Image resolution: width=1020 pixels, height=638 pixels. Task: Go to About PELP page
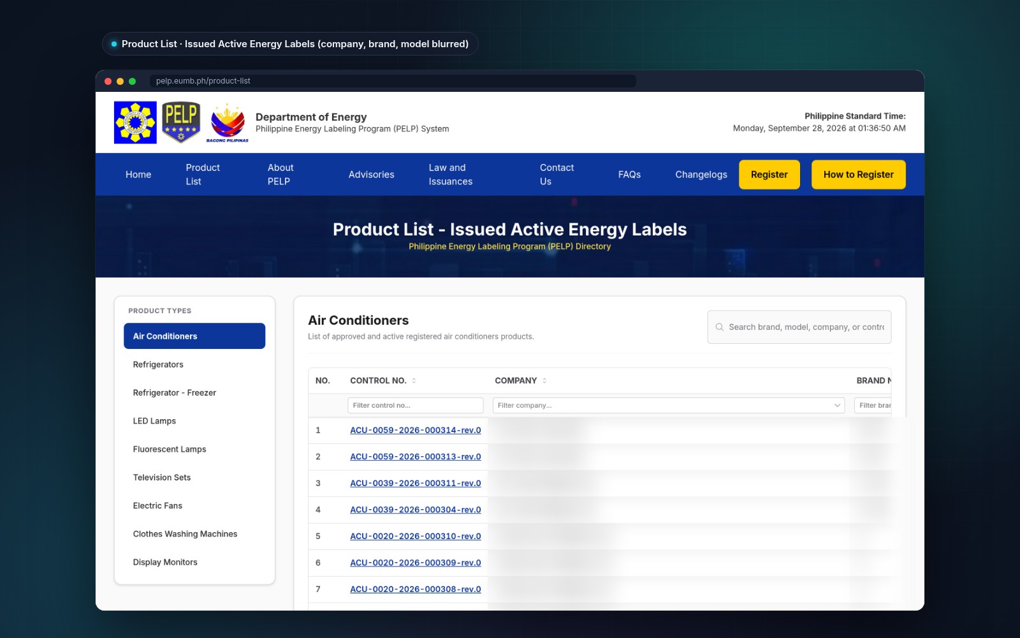(281, 174)
